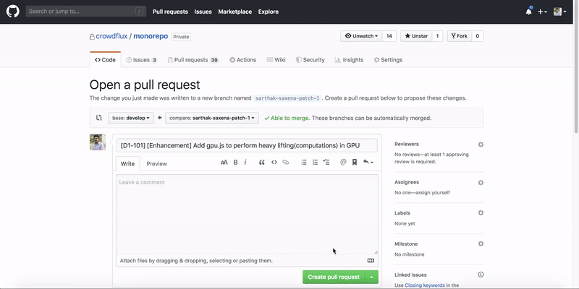Open the repository Settings tab

(x=388, y=60)
